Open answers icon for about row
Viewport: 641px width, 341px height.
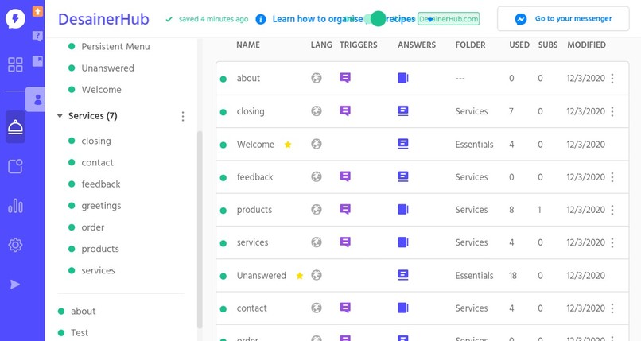[x=402, y=78]
